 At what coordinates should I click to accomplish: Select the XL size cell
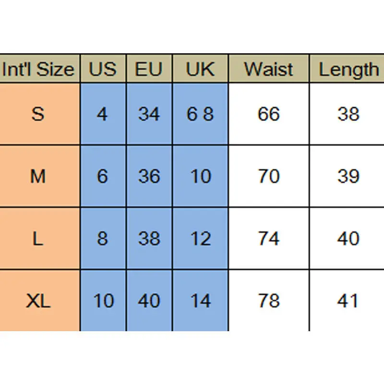click(x=39, y=300)
